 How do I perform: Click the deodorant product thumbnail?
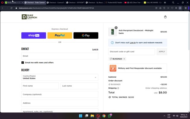click(x=113, y=32)
